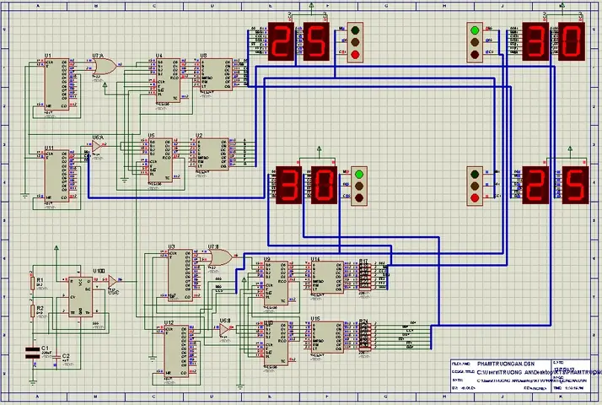Select the U100 555 timer chip
Viewport: 602px width, 405px height.
pyautogui.click(x=80, y=297)
